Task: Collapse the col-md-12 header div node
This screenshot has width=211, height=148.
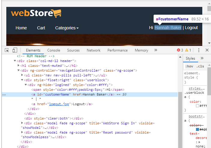Action: (x=15, y=61)
